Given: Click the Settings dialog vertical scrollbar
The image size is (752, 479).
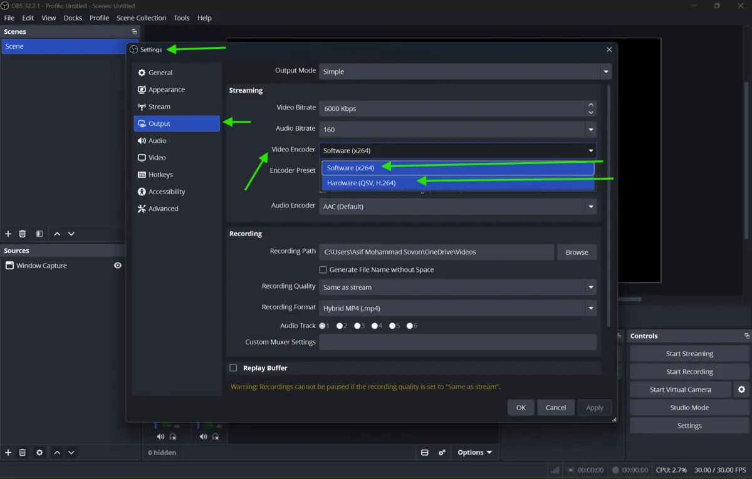Looking at the screenshot, I should (x=608, y=207).
